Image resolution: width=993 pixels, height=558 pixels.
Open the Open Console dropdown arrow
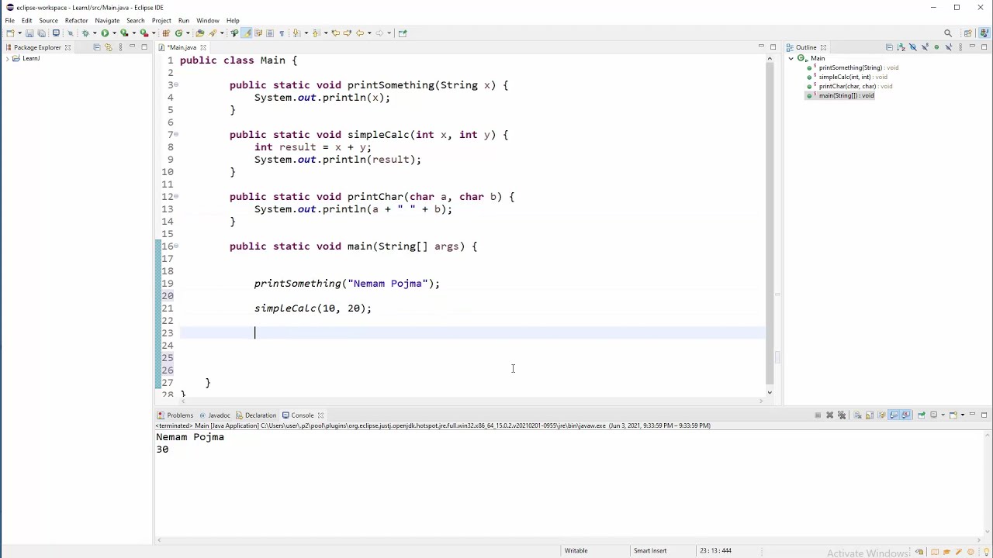coord(962,415)
